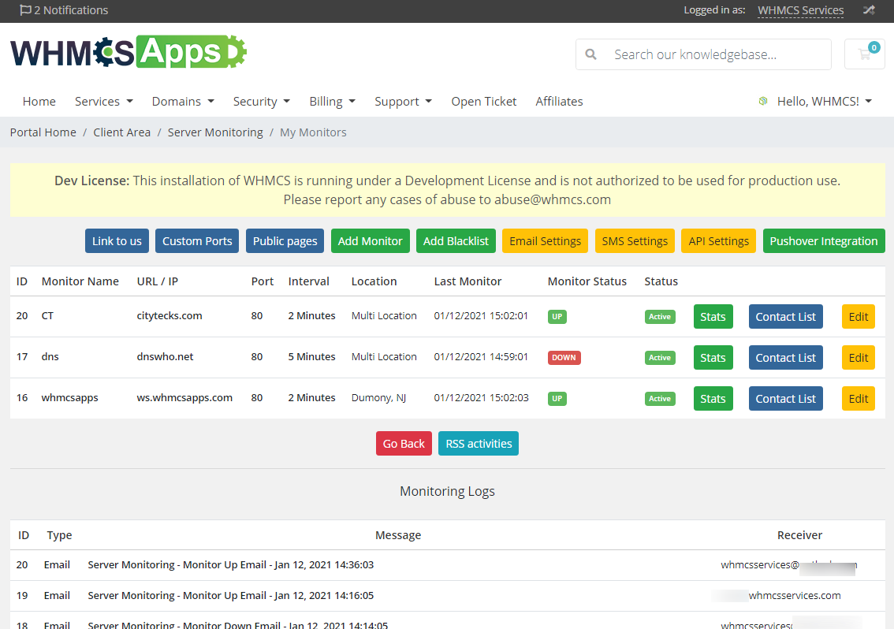
Task: Open the shopping cart icon
Action: tap(864, 54)
